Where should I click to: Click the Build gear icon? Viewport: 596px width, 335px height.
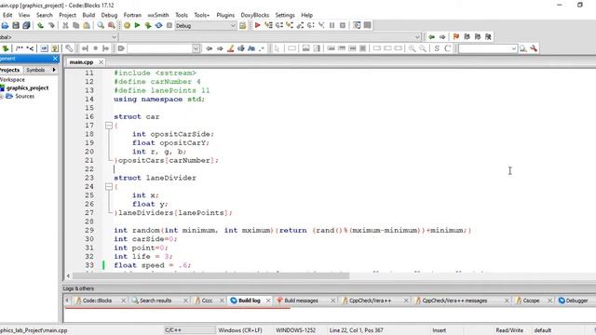coord(127,25)
